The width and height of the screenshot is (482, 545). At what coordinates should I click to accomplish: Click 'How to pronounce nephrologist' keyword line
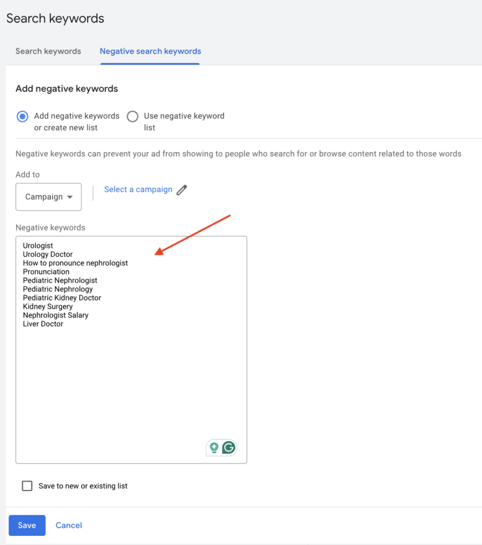click(x=75, y=263)
